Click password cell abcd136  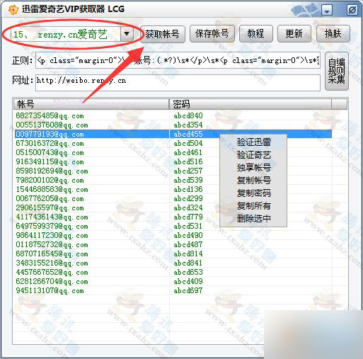point(188,189)
